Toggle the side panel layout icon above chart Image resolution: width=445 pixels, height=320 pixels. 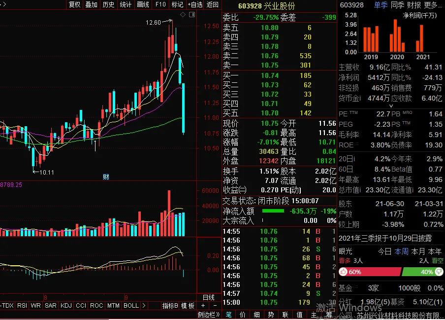(x=192, y=14)
